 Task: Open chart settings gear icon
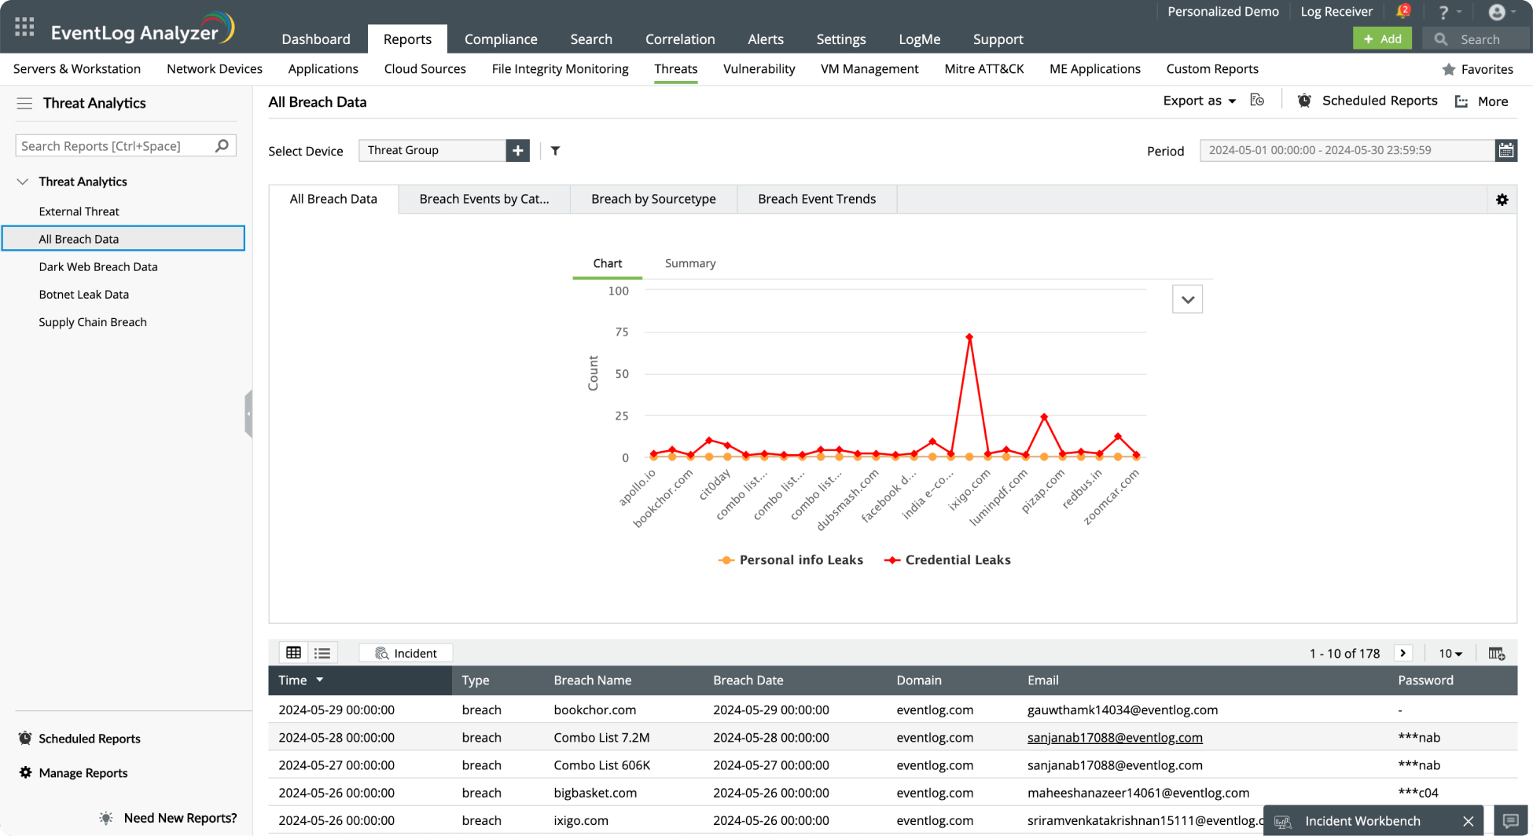pos(1502,200)
